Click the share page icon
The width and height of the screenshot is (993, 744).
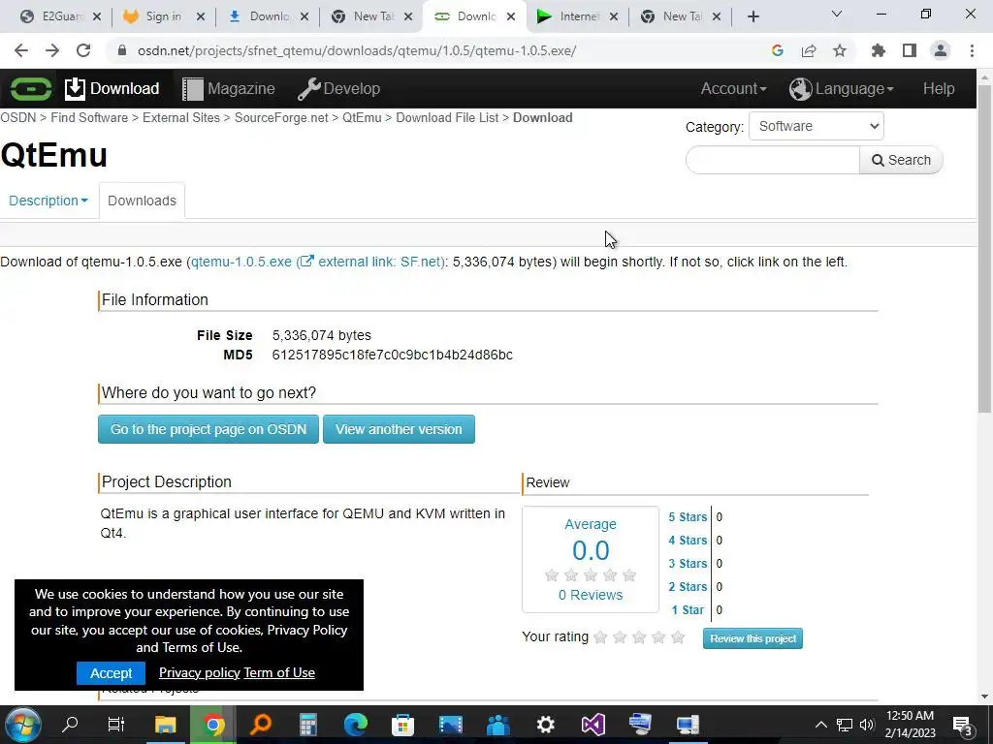point(809,50)
